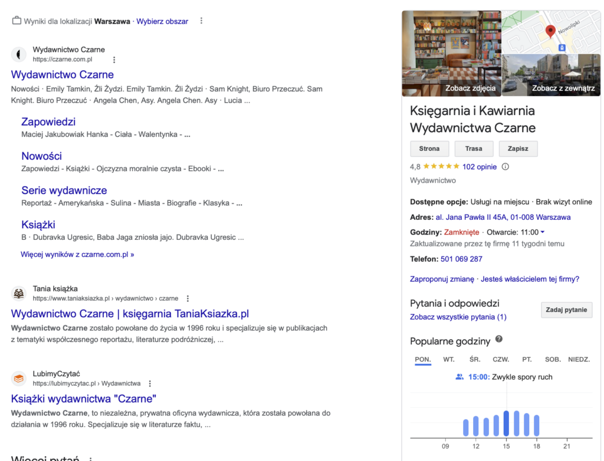Click help icon next to Popularne godziny
The image size is (604, 461).
[499, 339]
